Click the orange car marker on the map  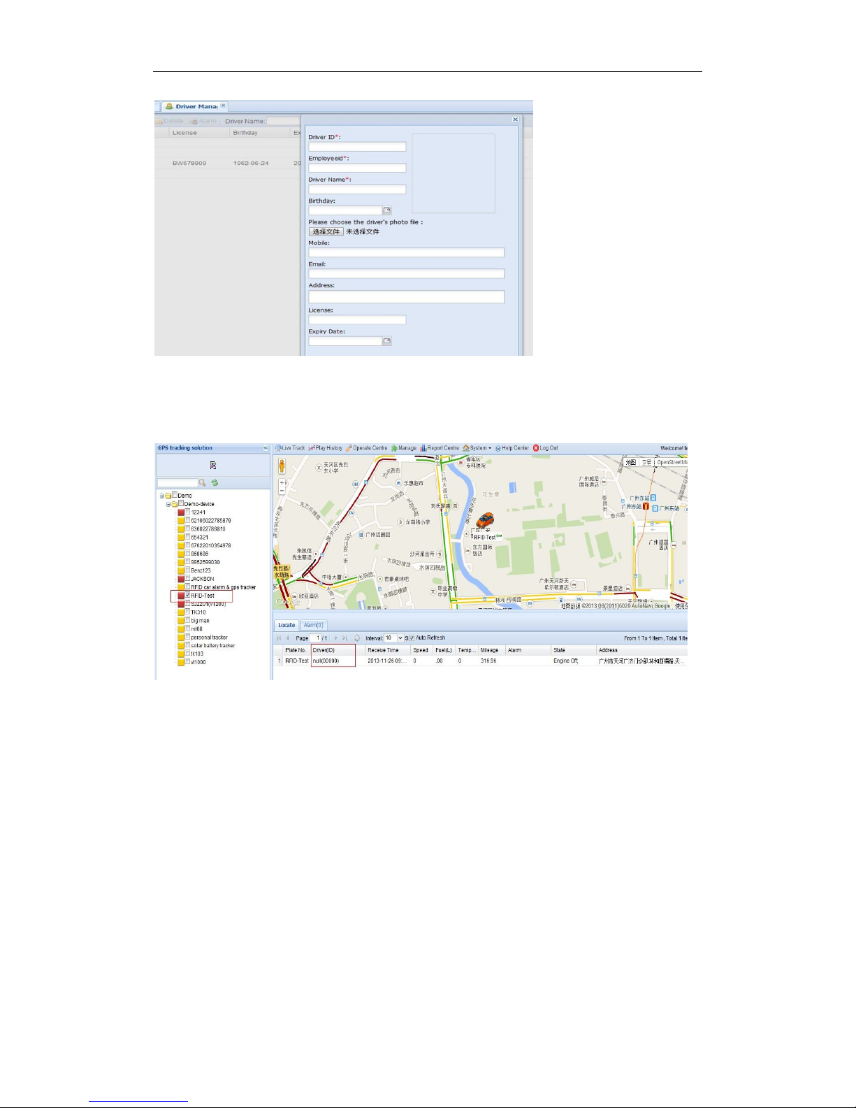(485, 520)
